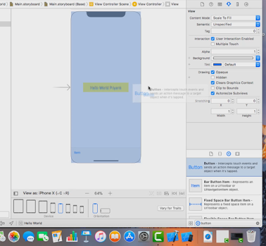This screenshot has width=266, height=246.
Task: Click View Controller Scene breadcrumb
Action: point(109,4)
